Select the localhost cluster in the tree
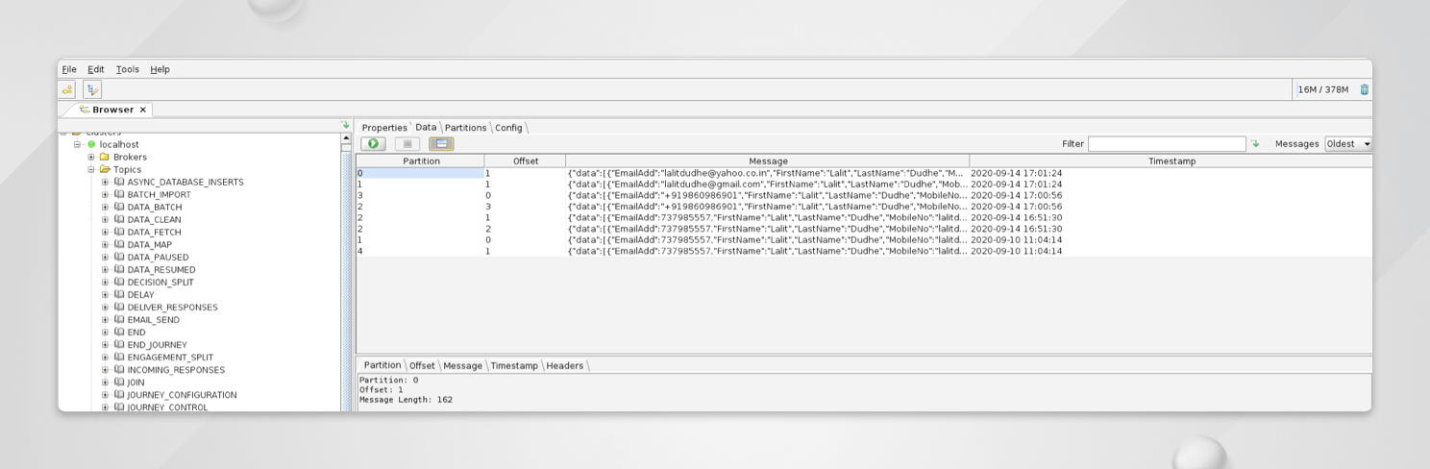The image size is (1430, 469). pos(119,144)
